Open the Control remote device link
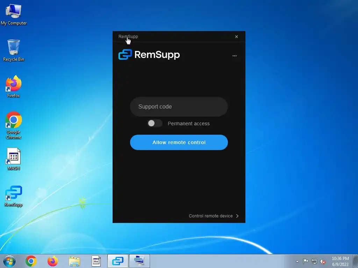The width and height of the screenshot is (358, 268). [x=211, y=216]
